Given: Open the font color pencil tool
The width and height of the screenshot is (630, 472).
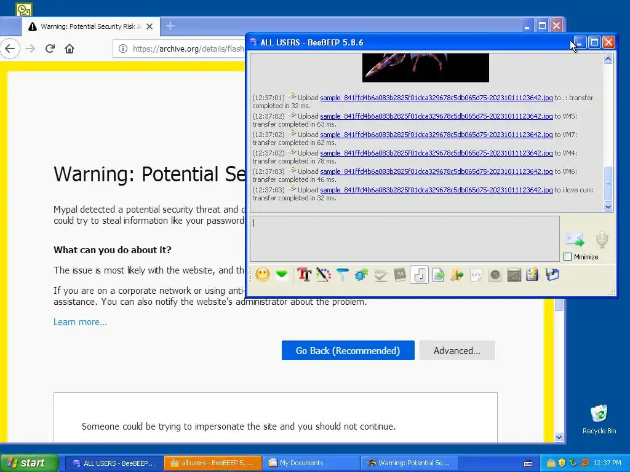Looking at the screenshot, I should 323,275.
